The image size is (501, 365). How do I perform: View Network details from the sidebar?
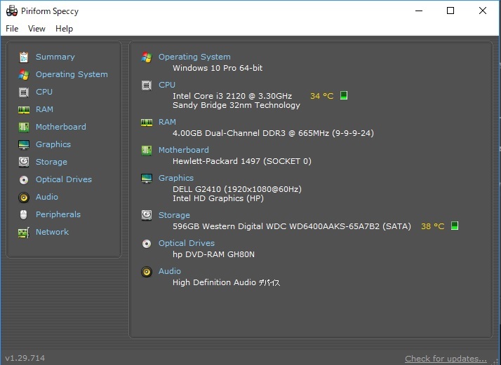point(52,232)
